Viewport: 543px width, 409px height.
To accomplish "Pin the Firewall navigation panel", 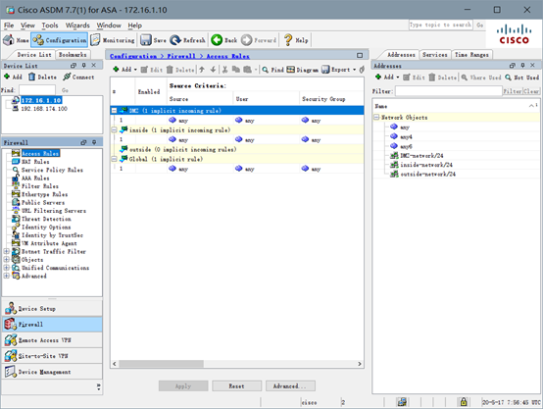I will click(x=94, y=142).
